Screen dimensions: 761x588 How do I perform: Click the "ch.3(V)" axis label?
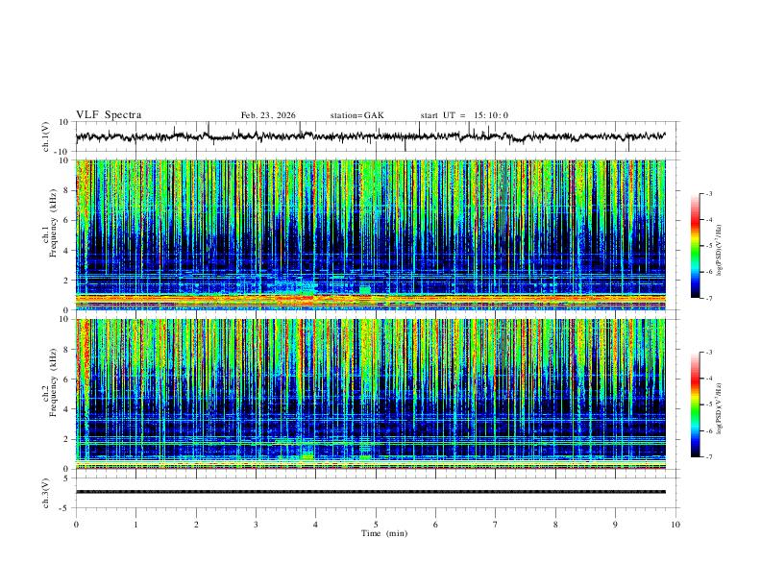click(46, 493)
